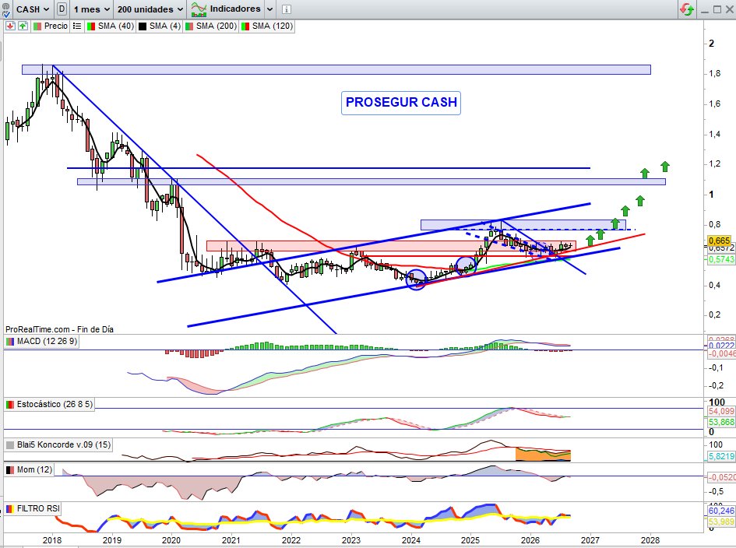This screenshot has height=548, width=736.
Task: Click the MACD panel color icon
Action: tap(10, 341)
